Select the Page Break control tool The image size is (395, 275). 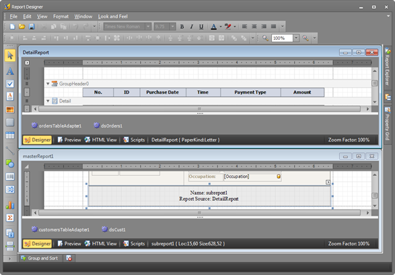(10, 246)
